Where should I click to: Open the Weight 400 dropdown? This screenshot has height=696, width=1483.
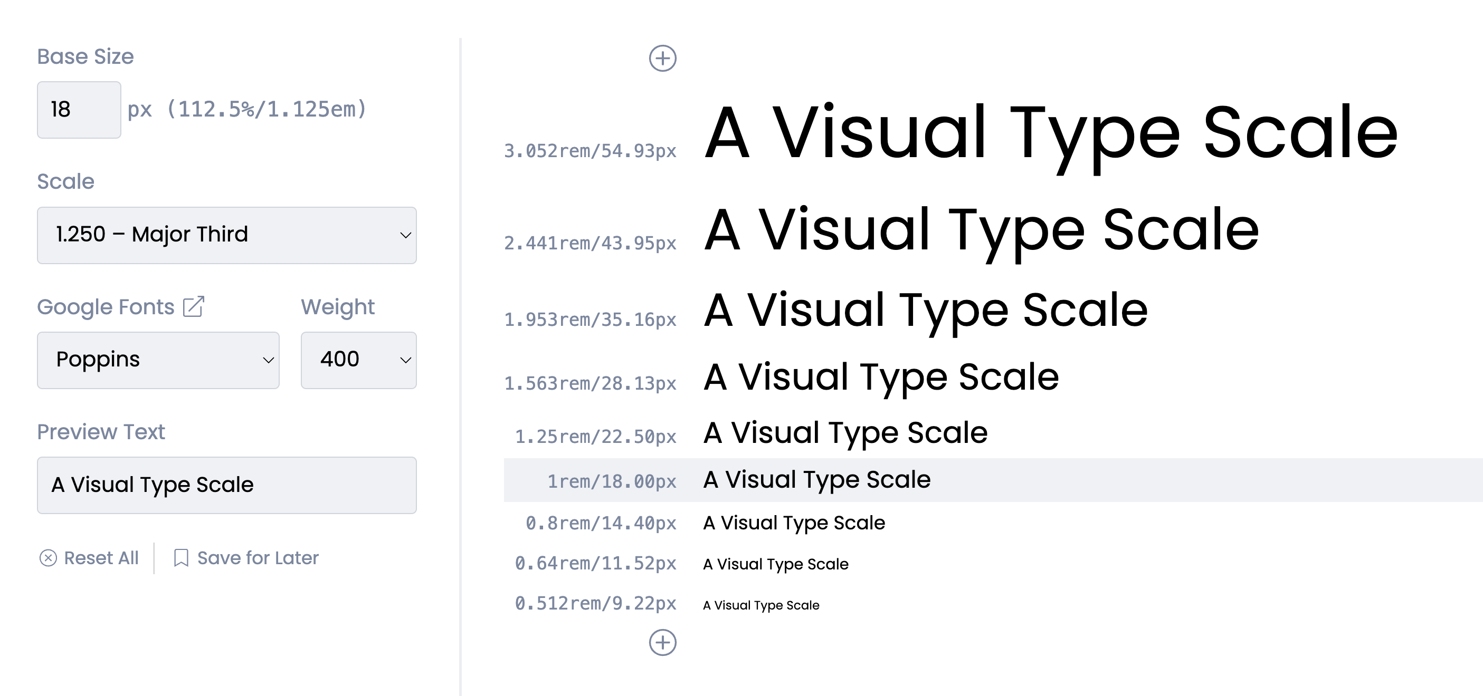pyautogui.click(x=358, y=360)
